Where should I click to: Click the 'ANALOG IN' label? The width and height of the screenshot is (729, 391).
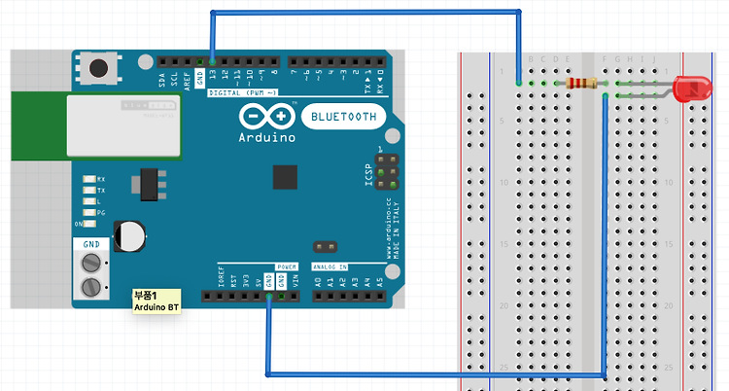click(330, 267)
